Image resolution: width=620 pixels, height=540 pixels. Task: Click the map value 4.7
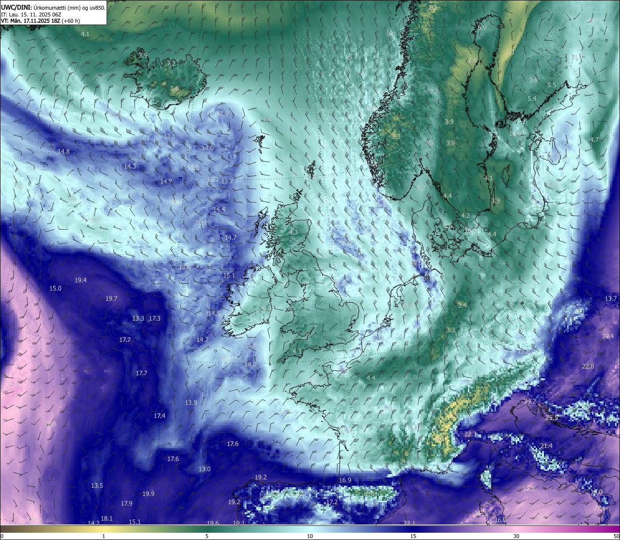click(x=594, y=139)
